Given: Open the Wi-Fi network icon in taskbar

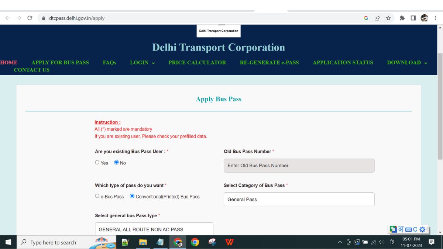Looking at the screenshot, I should pos(374,242).
